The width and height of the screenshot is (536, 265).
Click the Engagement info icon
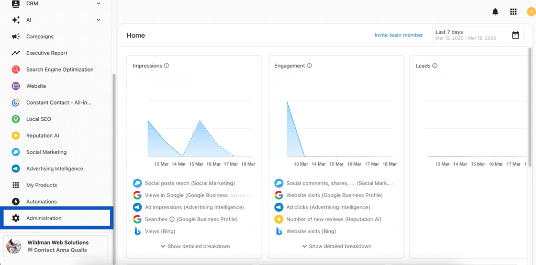[309, 66]
